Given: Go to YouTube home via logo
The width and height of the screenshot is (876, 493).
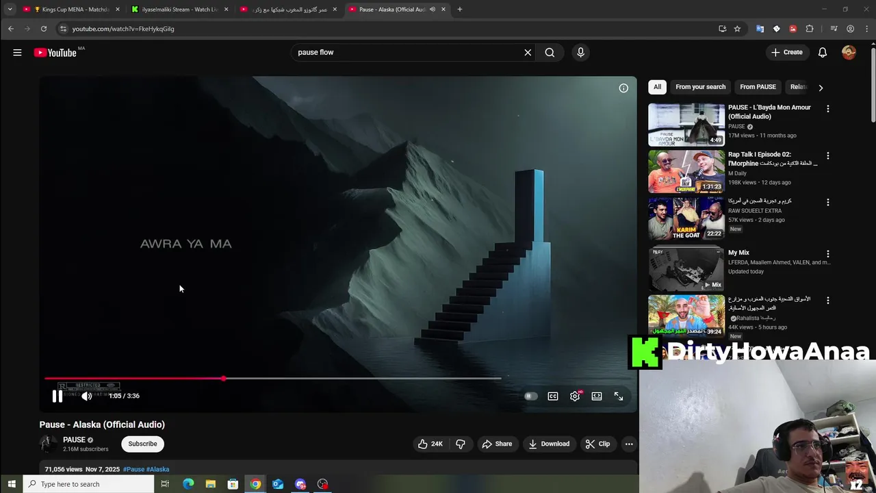Looking at the screenshot, I should tap(55, 53).
